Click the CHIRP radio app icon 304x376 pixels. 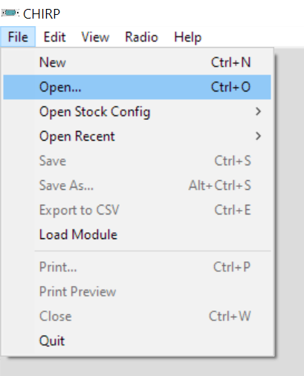tap(10, 13)
